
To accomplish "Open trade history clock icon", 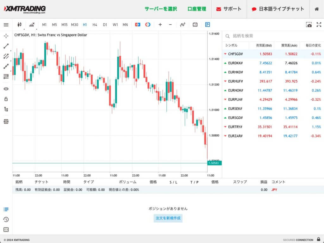I will (x=6, y=220).
